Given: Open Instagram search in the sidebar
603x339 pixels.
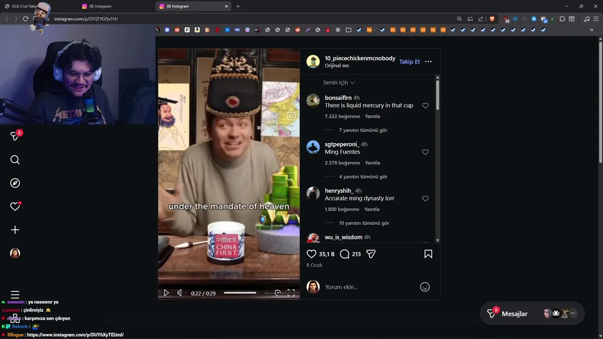Looking at the screenshot, I should [x=15, y=160].
